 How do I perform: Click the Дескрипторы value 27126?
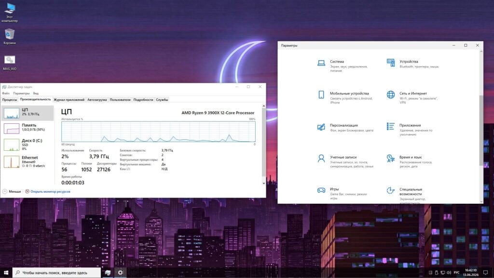pos(104,170)
